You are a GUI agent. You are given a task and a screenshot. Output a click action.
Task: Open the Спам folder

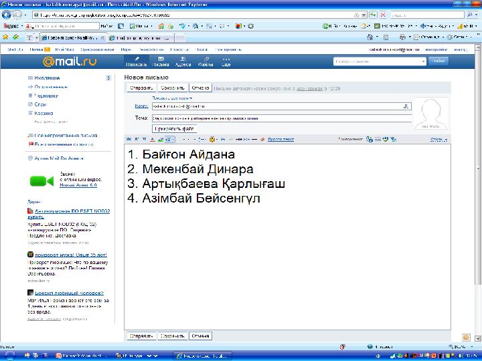coord(41,104)
